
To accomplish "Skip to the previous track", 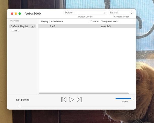I will click(x=64, y=100).
